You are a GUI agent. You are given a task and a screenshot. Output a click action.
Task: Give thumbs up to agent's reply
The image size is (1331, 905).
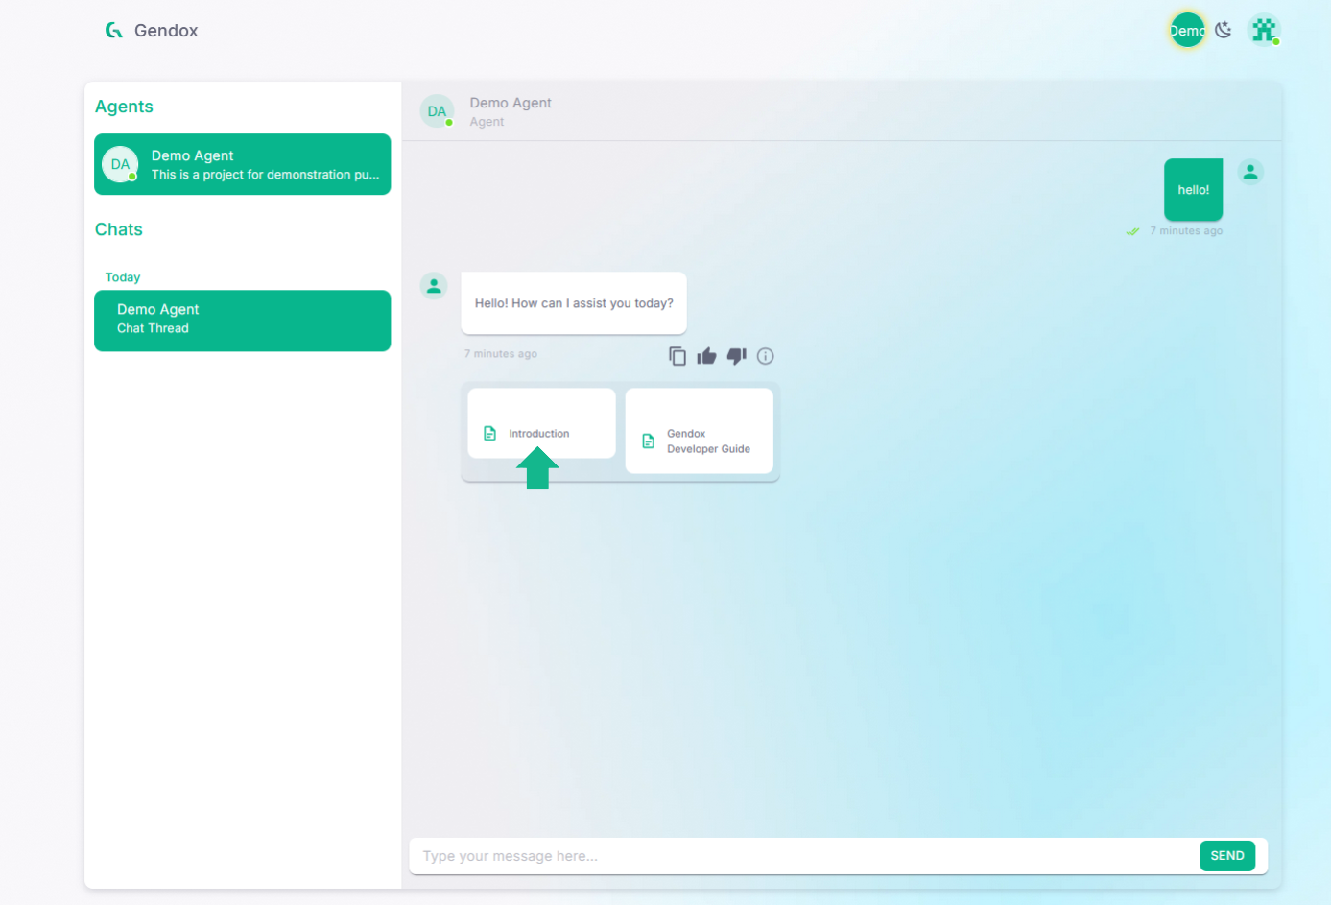tap(706, 356)
